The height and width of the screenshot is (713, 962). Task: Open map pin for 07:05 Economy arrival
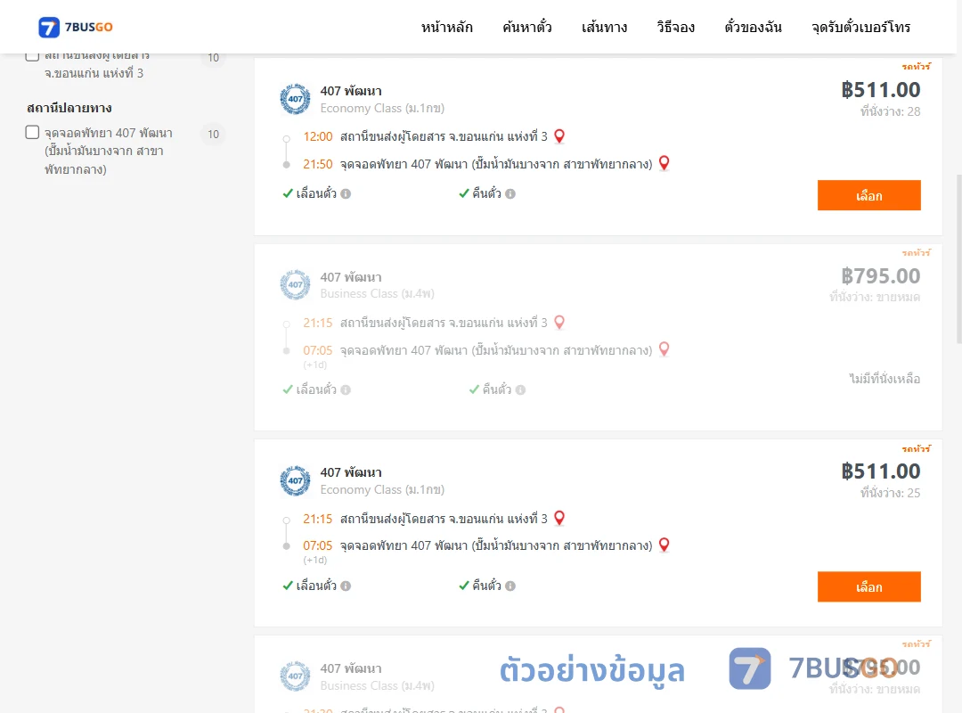664,545
